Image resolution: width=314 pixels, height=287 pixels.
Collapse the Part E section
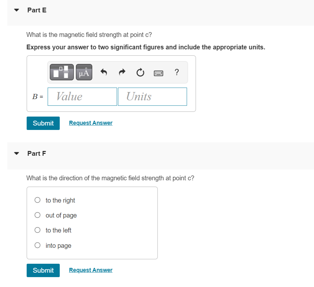click(x=17, y=10)
